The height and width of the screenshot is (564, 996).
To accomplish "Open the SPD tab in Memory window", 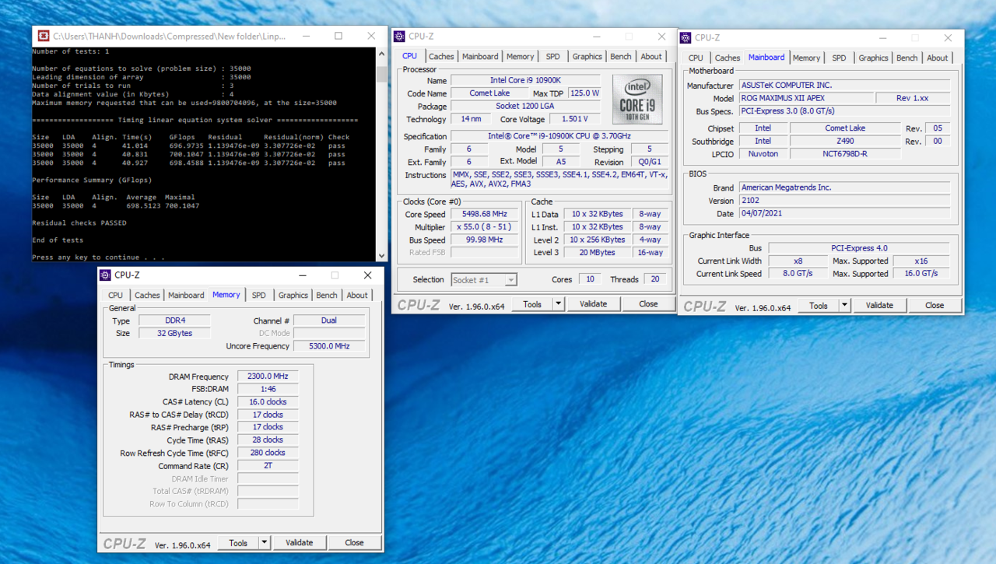I will click(x=258, y=296).
